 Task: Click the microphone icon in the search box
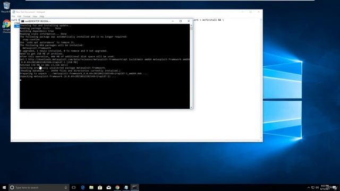tap(66, 187)
